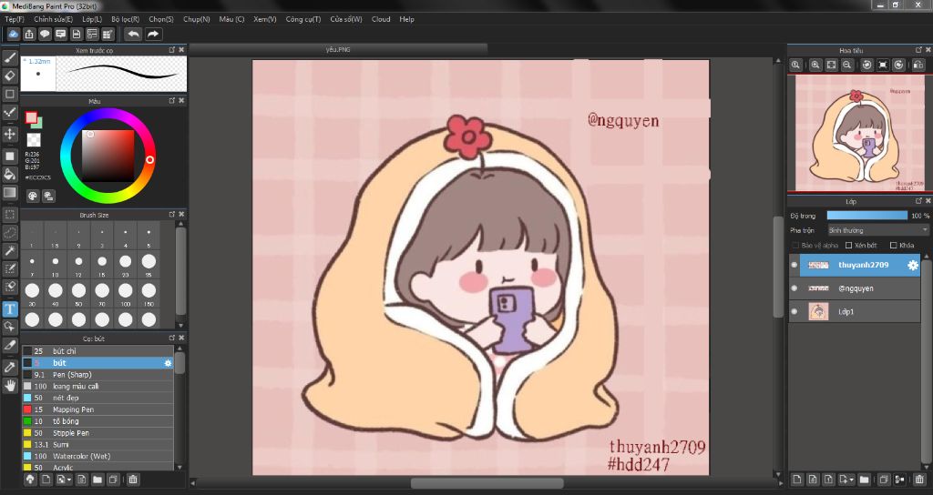The image size is (933, 495).
Task: Open settings gear of bút brush
Action: 168,362
